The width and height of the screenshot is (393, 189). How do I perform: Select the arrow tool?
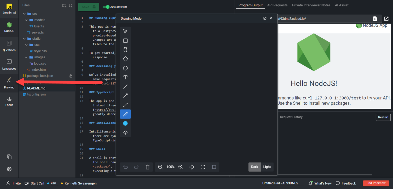[x=125, y=96]
